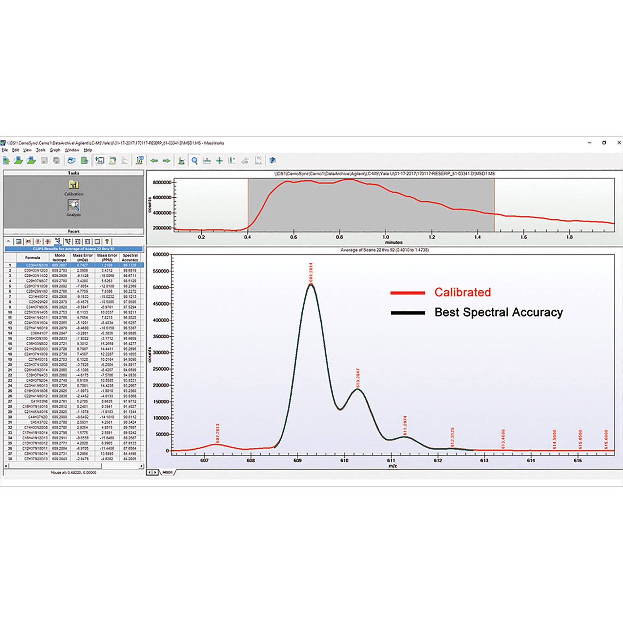
Task: Select row 38 formula cell
Action: 33,459
